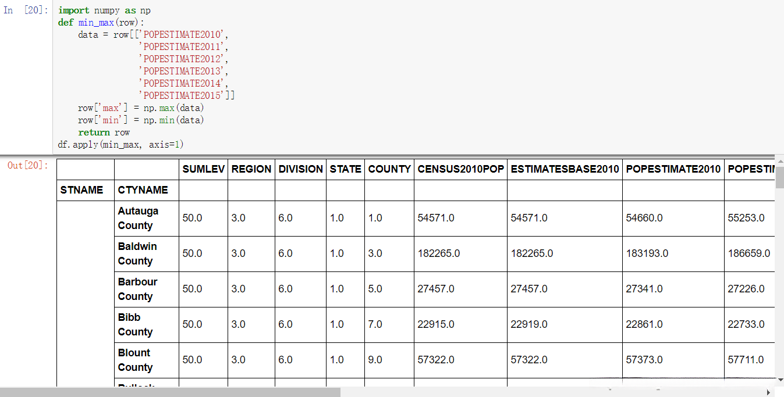Select the Blount County row label

[x=134, y=360]
